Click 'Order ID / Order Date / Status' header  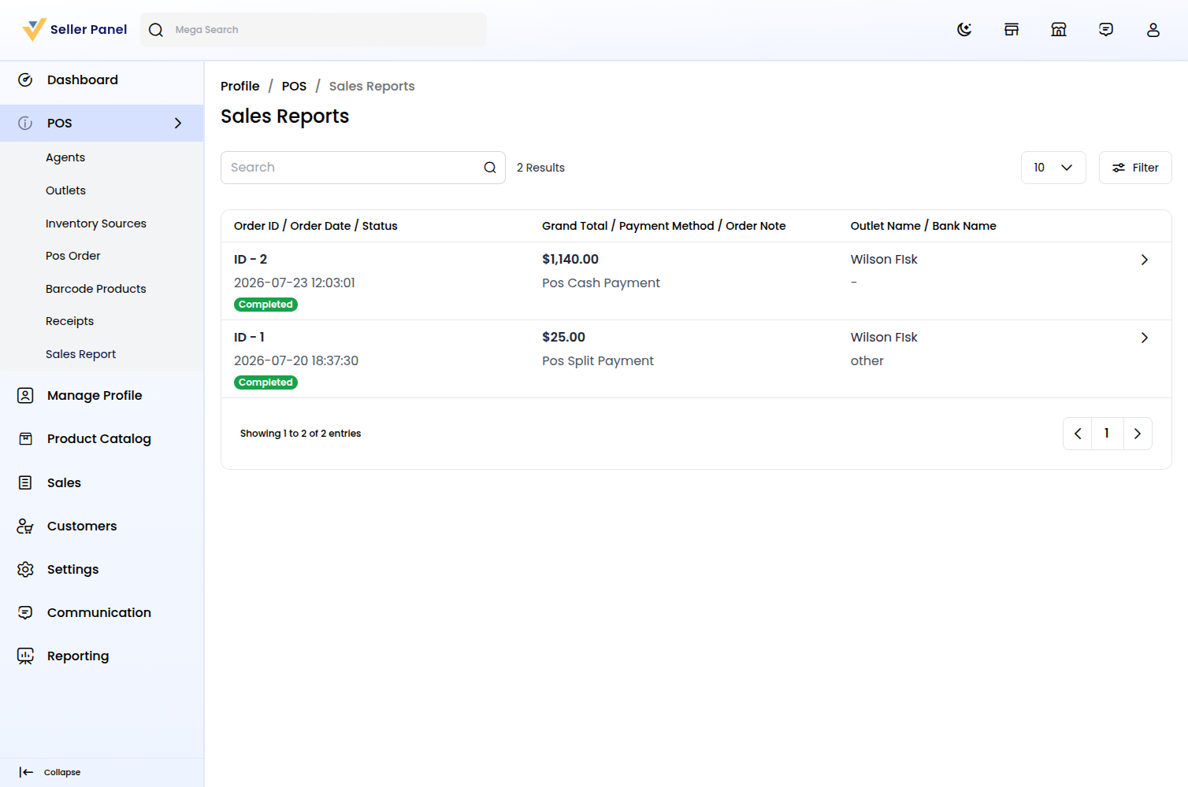coord(316,226)
